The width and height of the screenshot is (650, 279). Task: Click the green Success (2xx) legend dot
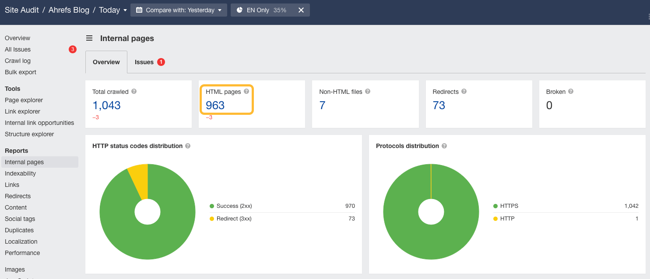[212, 206]
